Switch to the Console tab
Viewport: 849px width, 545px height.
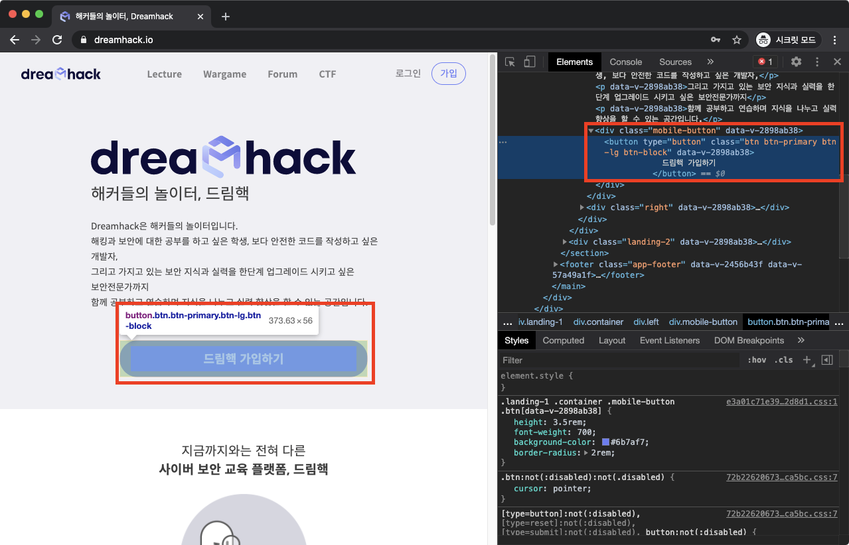pos(625,62)
